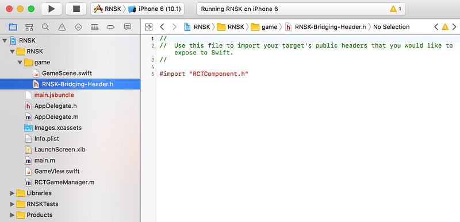This screenshot has width=460, height=222.
Task: Expand the Products folder
Action: [12, 215]
